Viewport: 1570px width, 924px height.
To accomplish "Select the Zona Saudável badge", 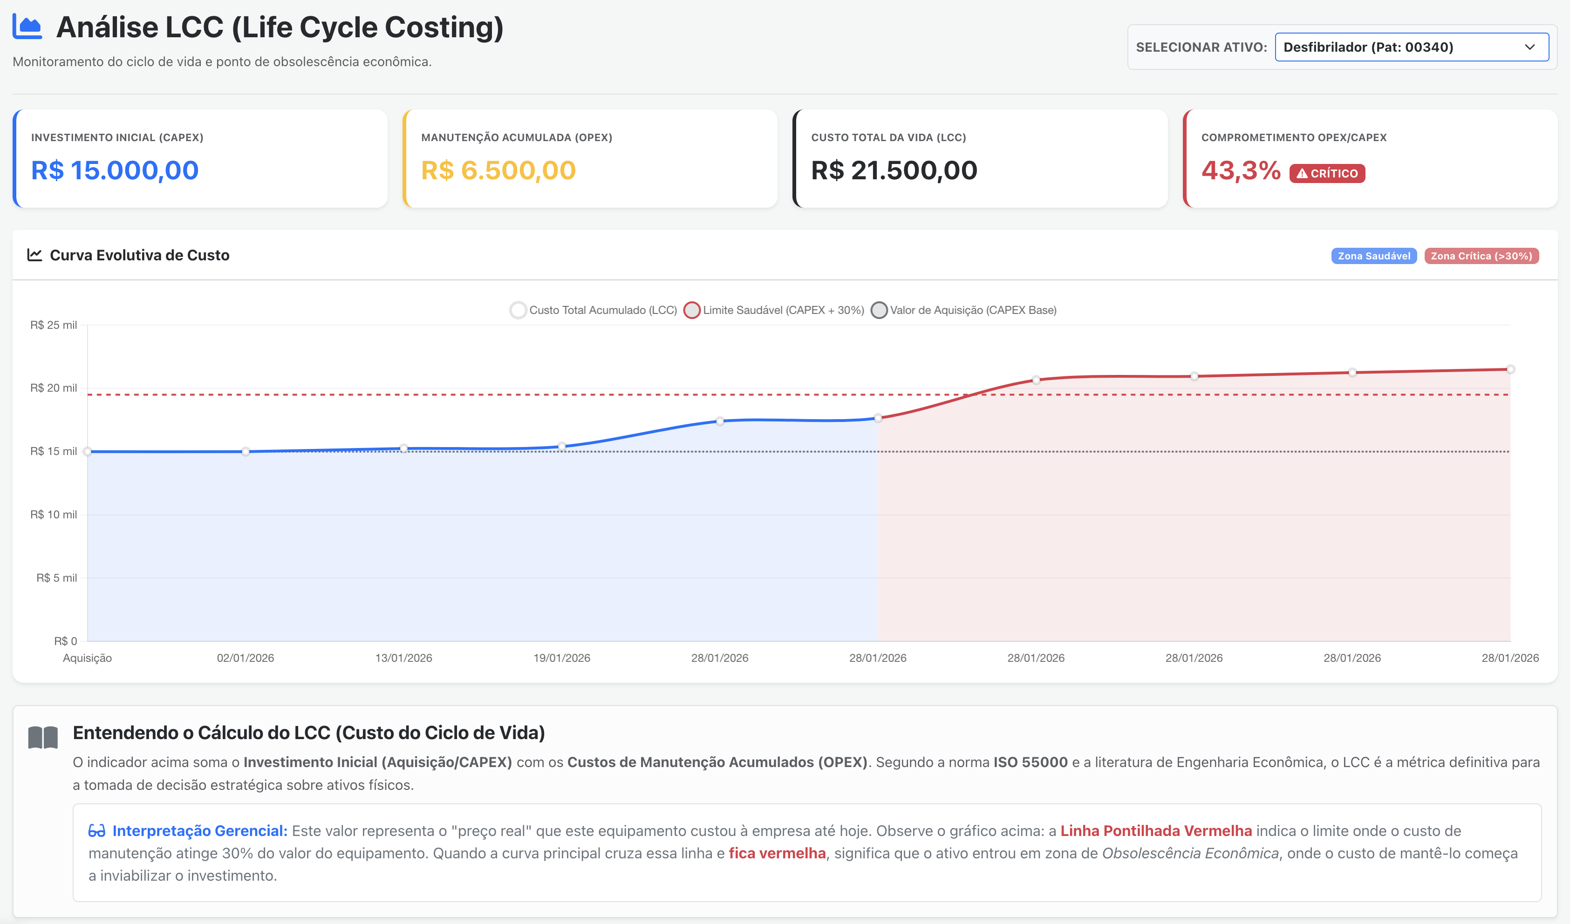I will point(1374,255).
